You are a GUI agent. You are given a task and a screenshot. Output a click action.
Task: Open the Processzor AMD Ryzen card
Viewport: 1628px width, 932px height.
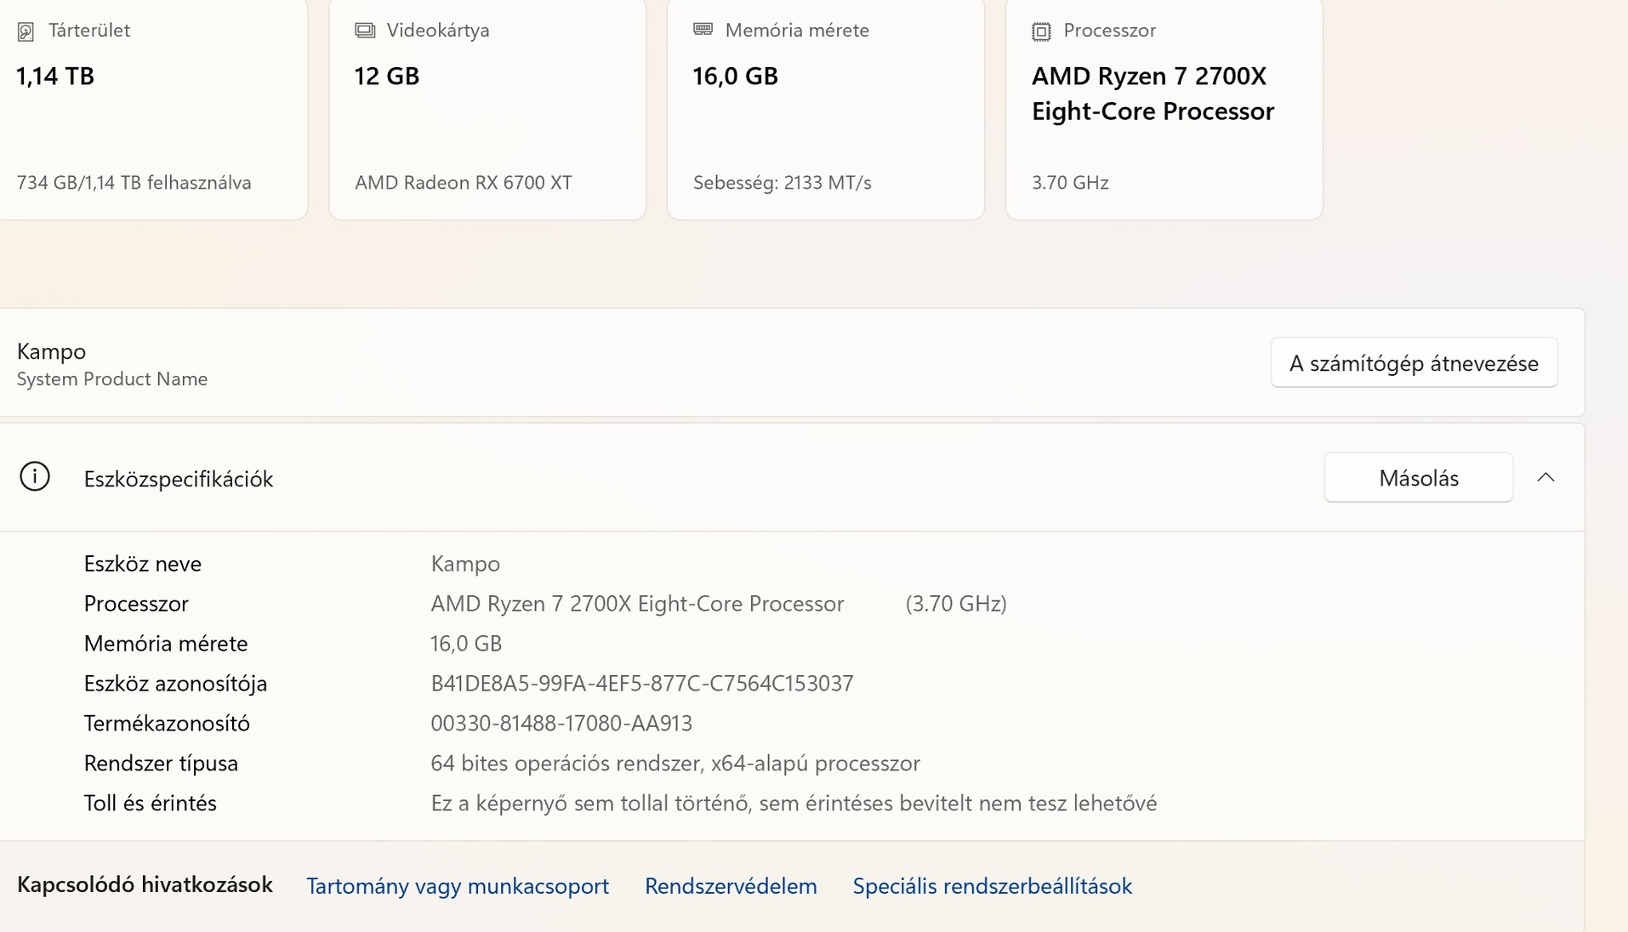(1164, 111)
